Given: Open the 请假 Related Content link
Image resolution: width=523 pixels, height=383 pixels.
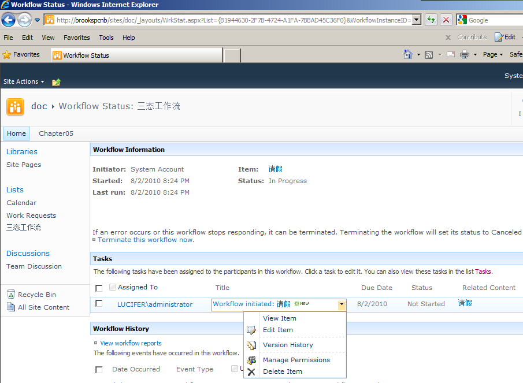Looking at the screenshot, I should (465, 303).
